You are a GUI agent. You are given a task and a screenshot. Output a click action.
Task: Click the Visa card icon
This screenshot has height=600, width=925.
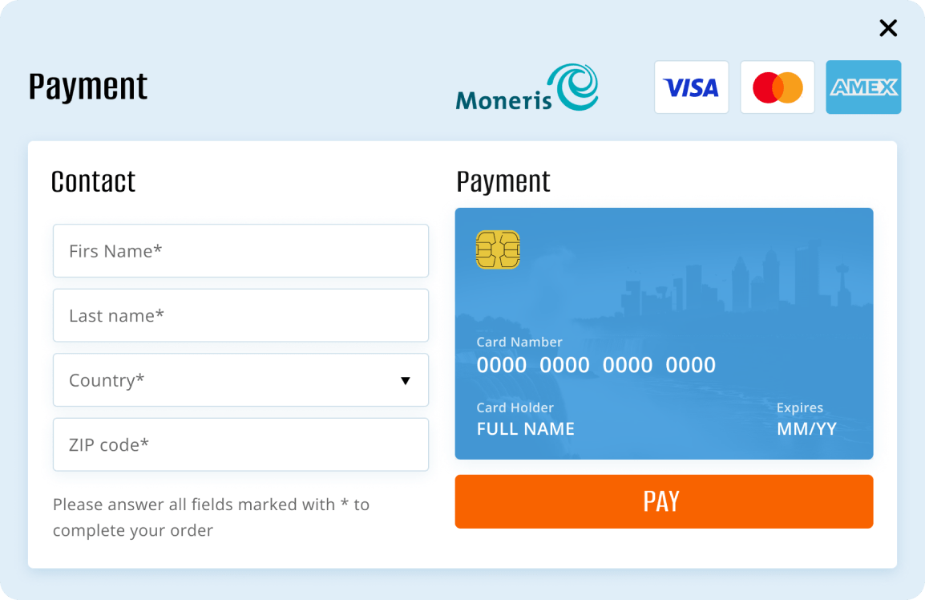coord(691,87)
